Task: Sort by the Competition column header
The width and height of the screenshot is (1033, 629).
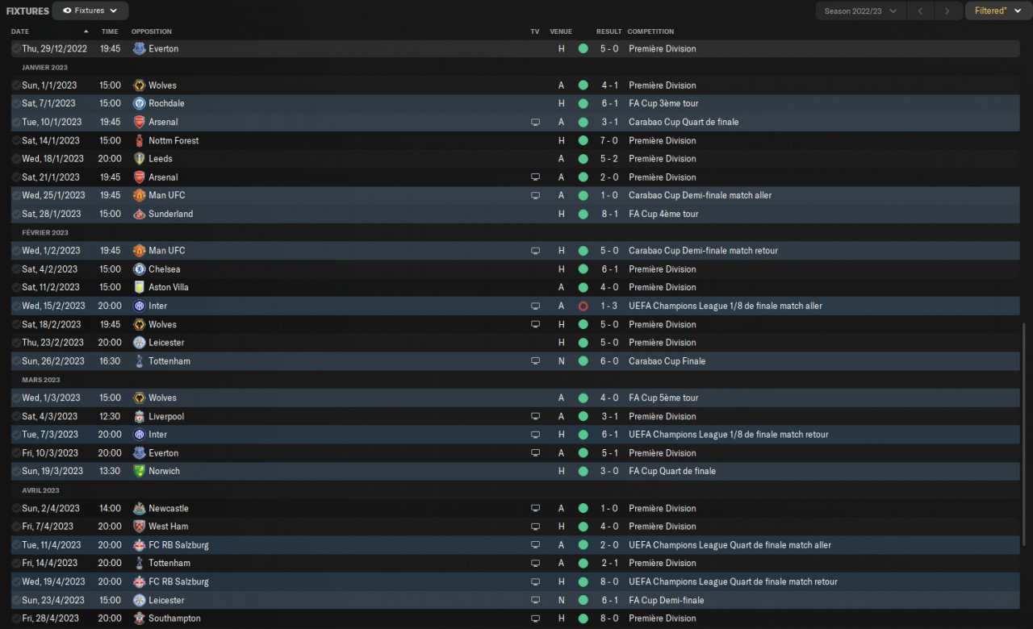Action: (650, 31)
